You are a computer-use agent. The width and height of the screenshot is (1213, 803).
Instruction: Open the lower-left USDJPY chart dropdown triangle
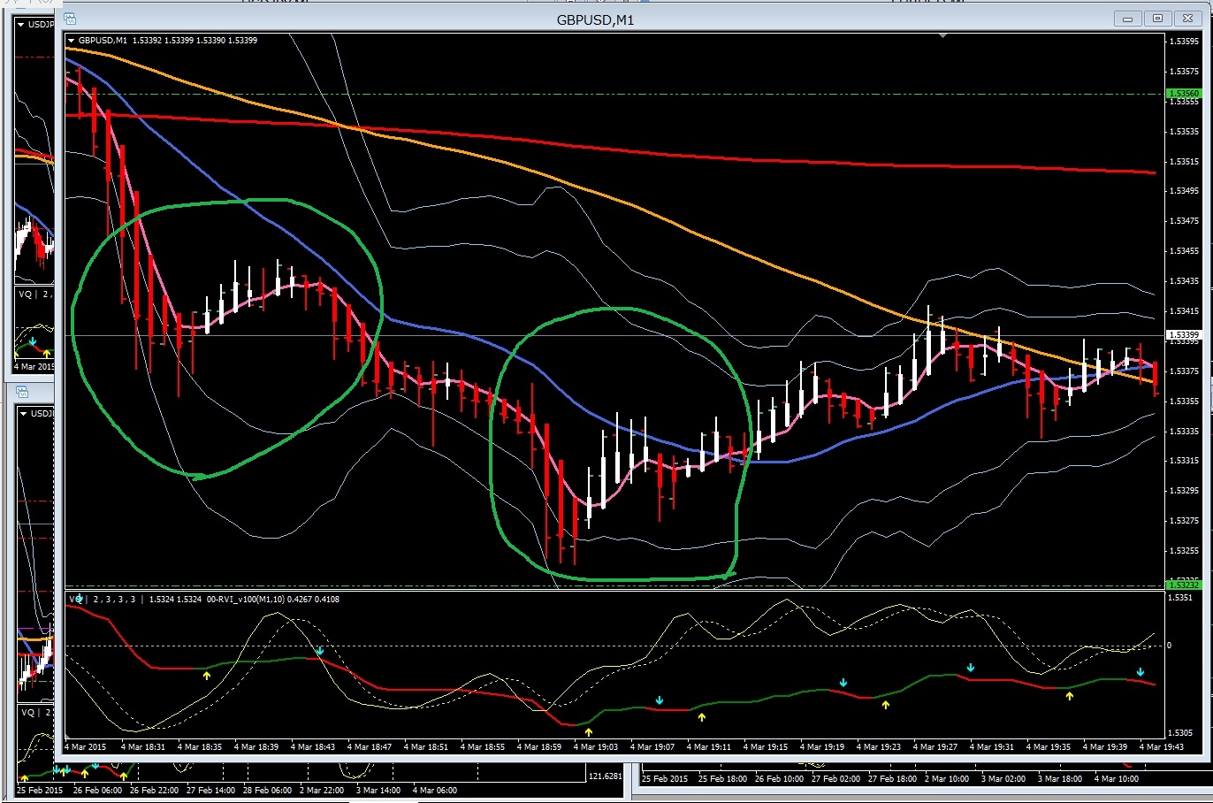tap(21, 413)
